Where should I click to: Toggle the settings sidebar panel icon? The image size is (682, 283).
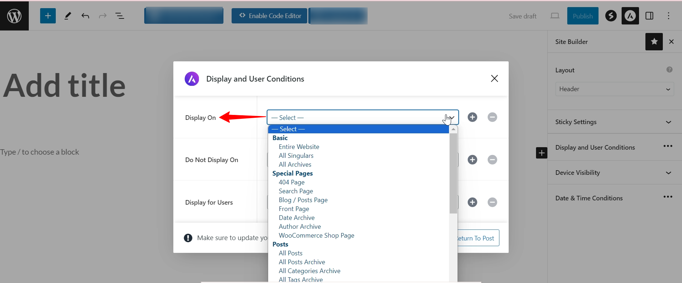(x=649, y=16)
